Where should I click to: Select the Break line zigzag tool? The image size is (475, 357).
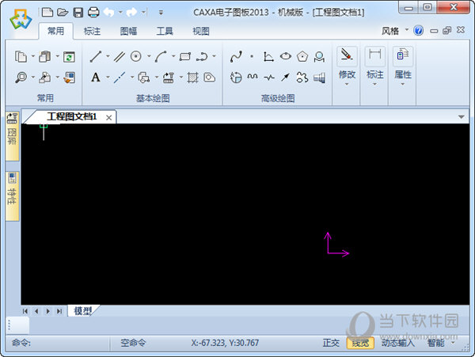point(269,78)
